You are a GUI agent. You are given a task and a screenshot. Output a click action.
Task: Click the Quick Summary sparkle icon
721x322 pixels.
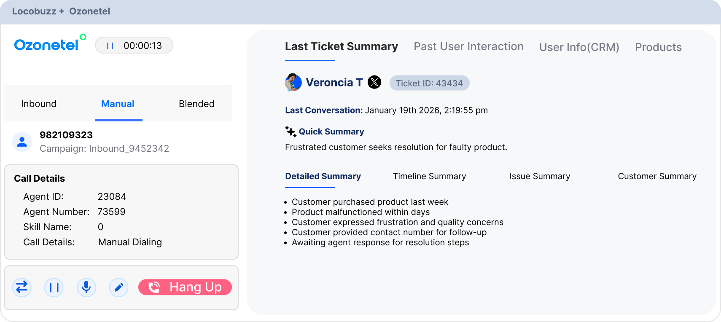[x=291, y=131]
